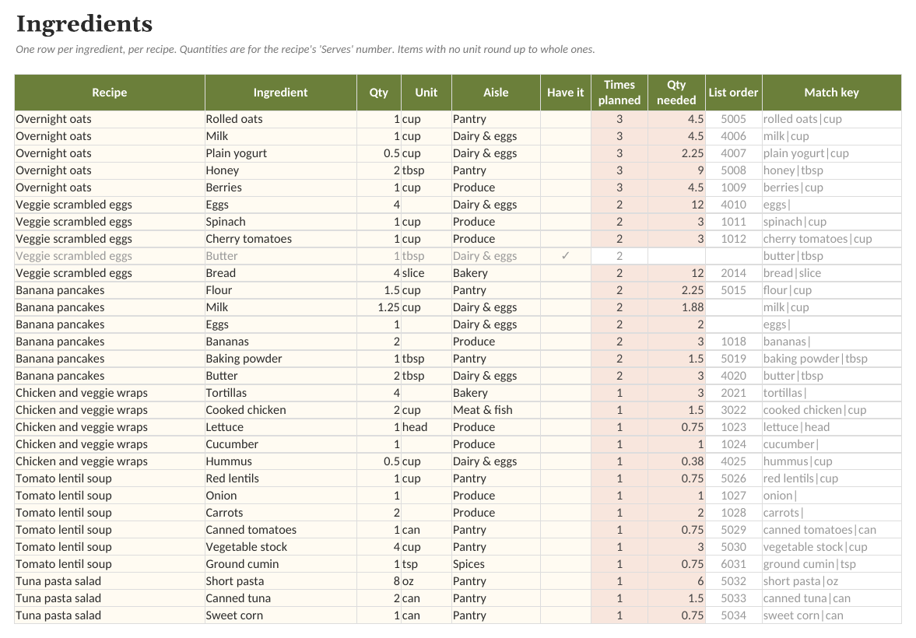
Task: Click the Ingredients page title
Action: [84, 24]
